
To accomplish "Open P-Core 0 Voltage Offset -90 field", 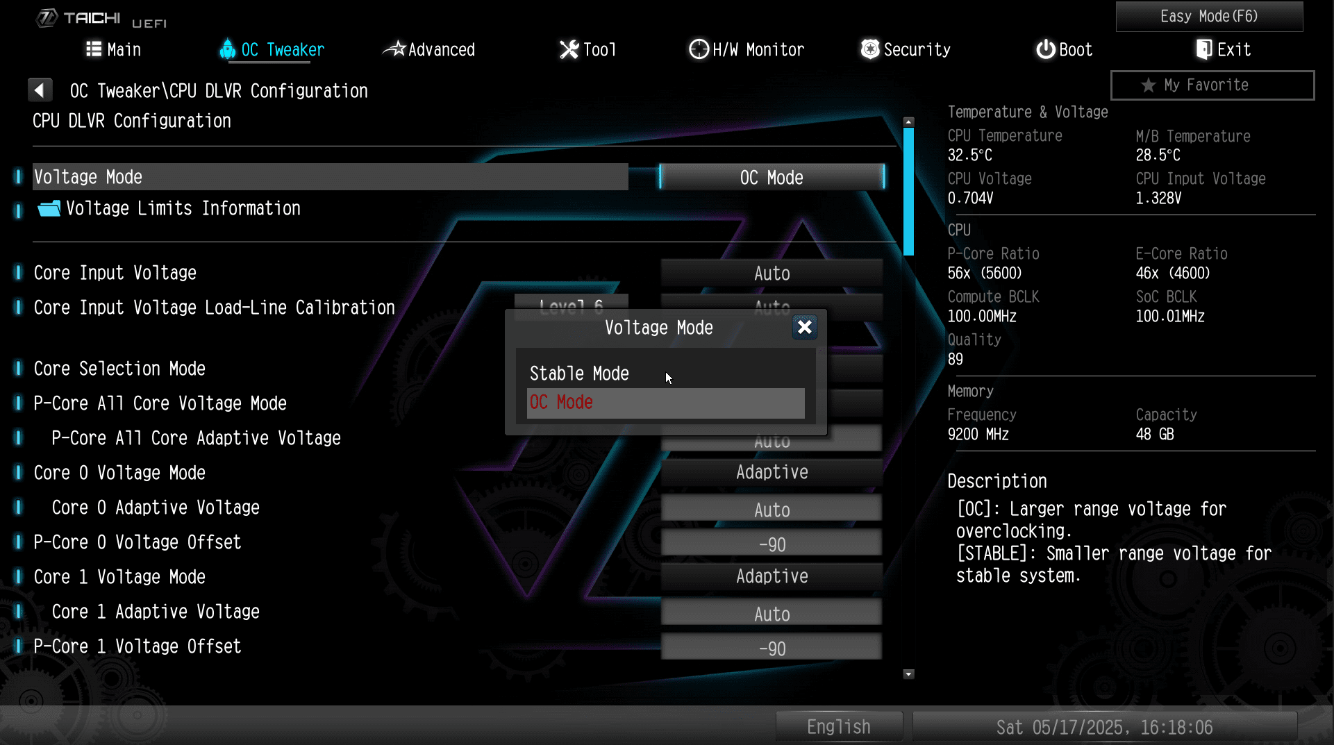I will click(772, 542).
